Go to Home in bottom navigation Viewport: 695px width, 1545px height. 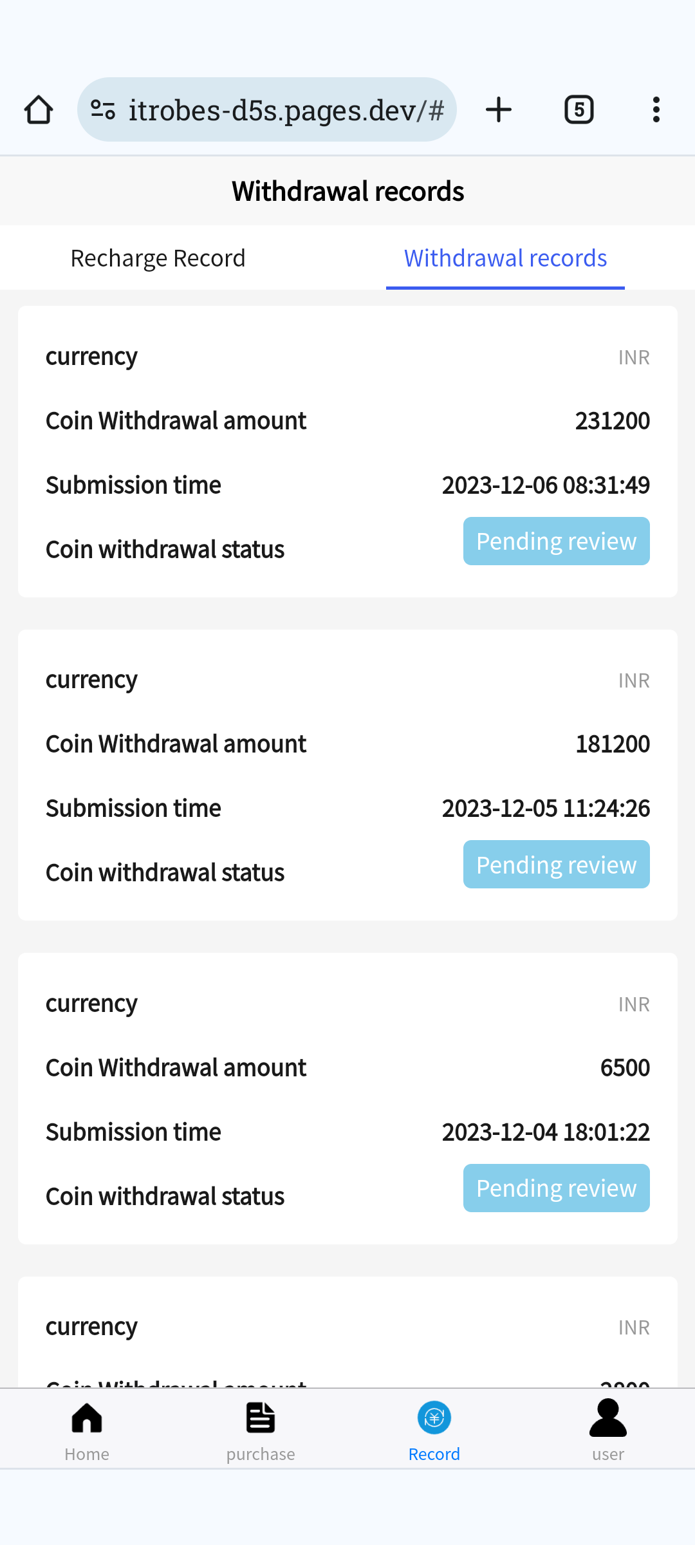tap(87, 1430)
